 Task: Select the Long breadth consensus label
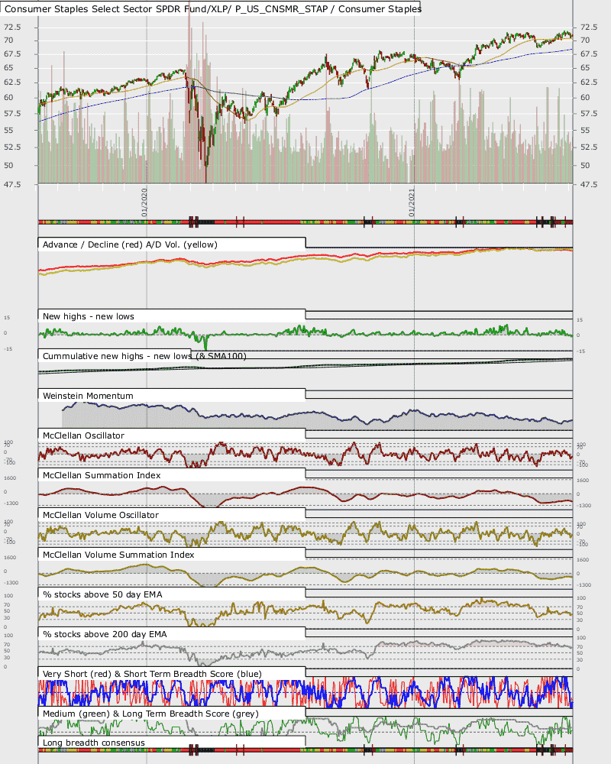pos(93,743)
